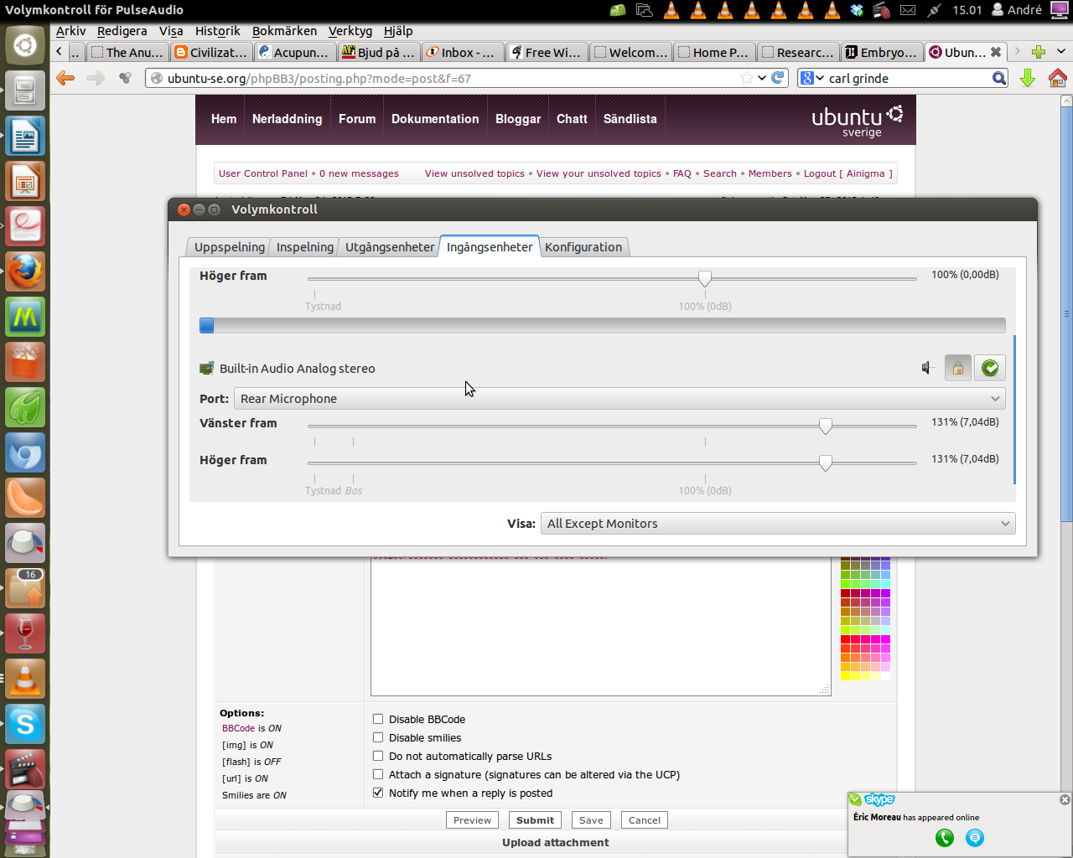Open Skype chat with blue message icon
1073x858 pixels.
pyautogui.click(x=975, y=838)
